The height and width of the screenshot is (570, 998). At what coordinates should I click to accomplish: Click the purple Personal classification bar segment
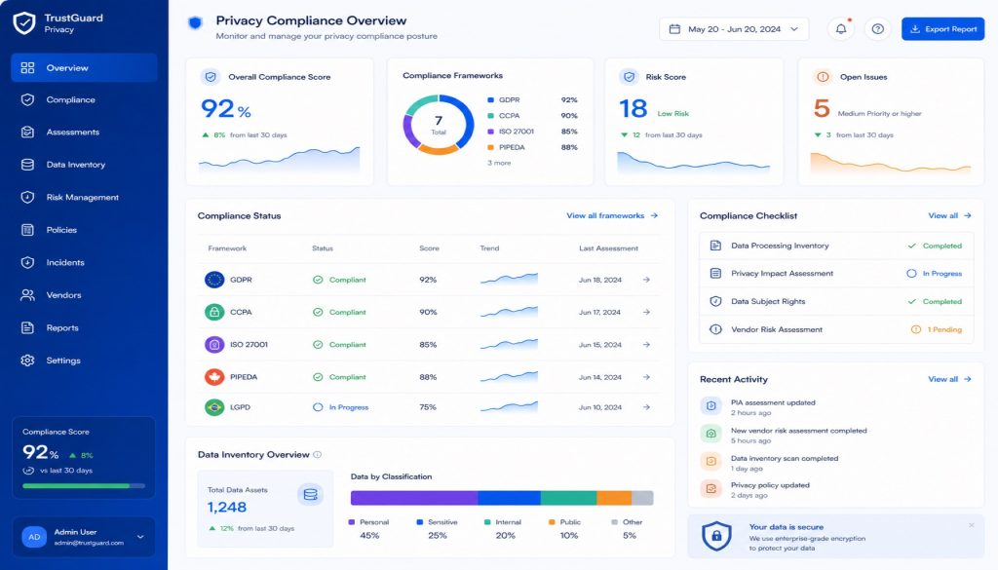point(413,498)
